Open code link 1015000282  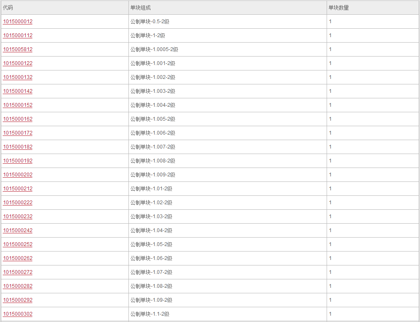click(18, 286)
